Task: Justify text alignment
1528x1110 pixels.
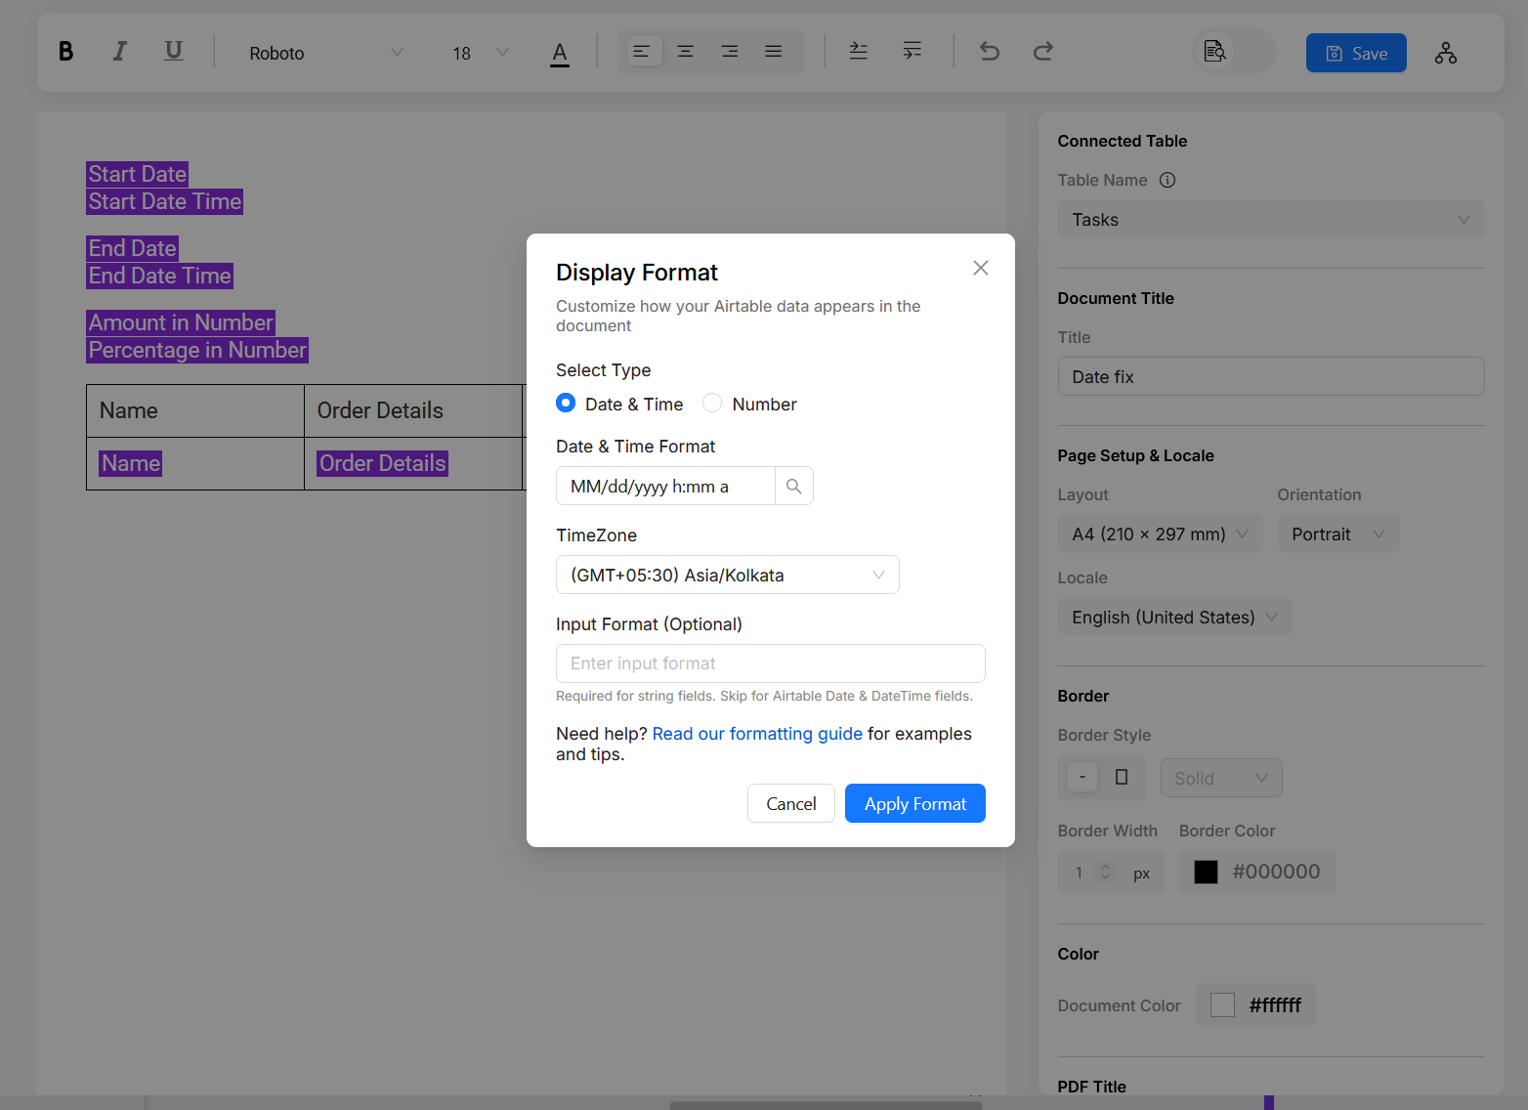Action: [x=774, y=52]
